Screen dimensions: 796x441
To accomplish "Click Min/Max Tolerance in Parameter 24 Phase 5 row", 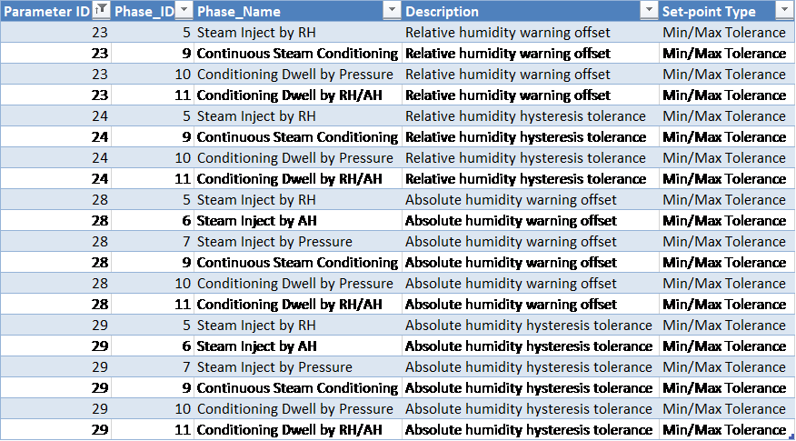I will pos(724,116).
